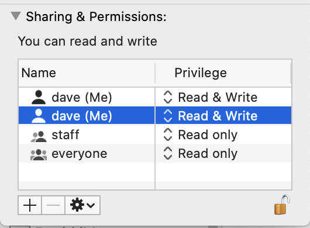Click the user icon in the unselected dave row
Image resolution: width=310 pixels, height=228 pixels.
point(39,97)
